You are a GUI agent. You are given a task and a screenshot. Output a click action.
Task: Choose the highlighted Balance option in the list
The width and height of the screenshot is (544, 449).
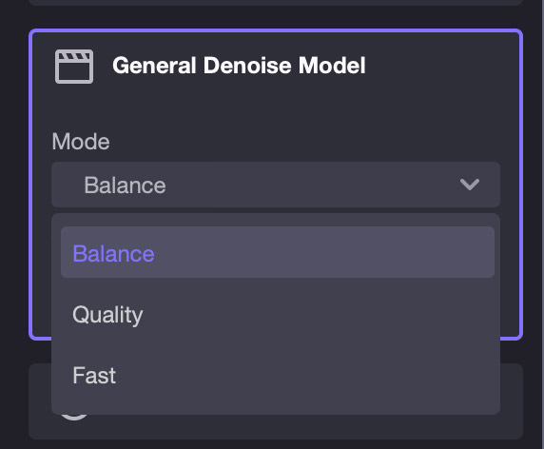pos(278,252)
